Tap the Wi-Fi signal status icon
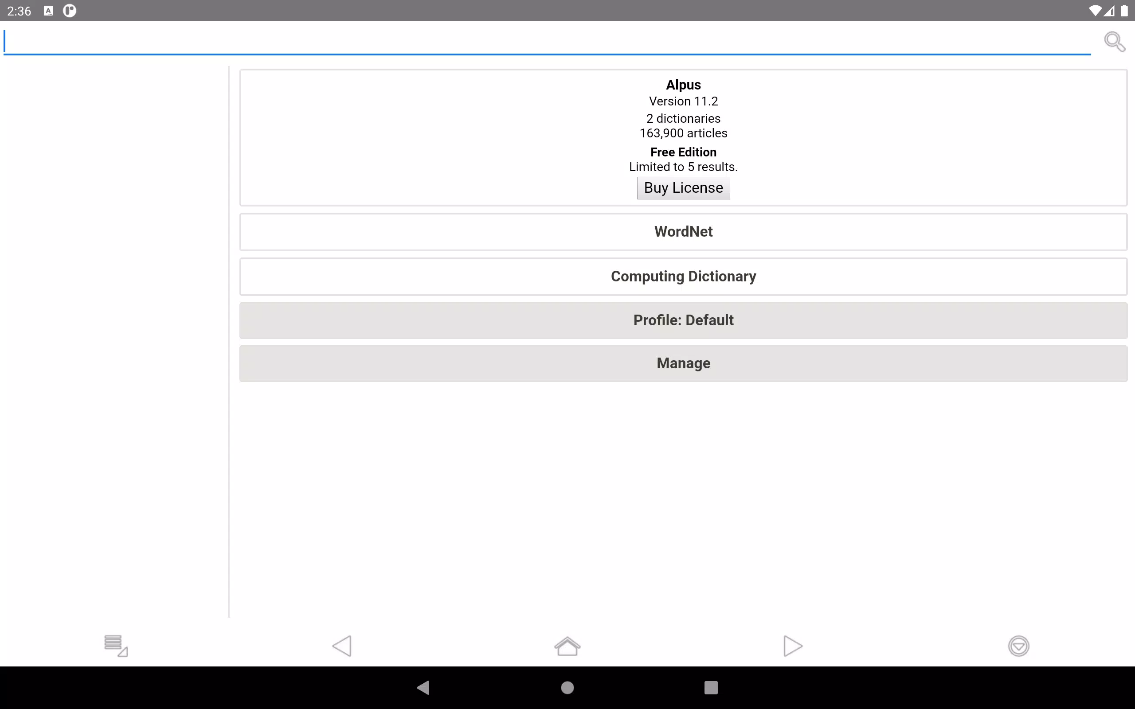The image size is (1135, 709). [1095, 11]
